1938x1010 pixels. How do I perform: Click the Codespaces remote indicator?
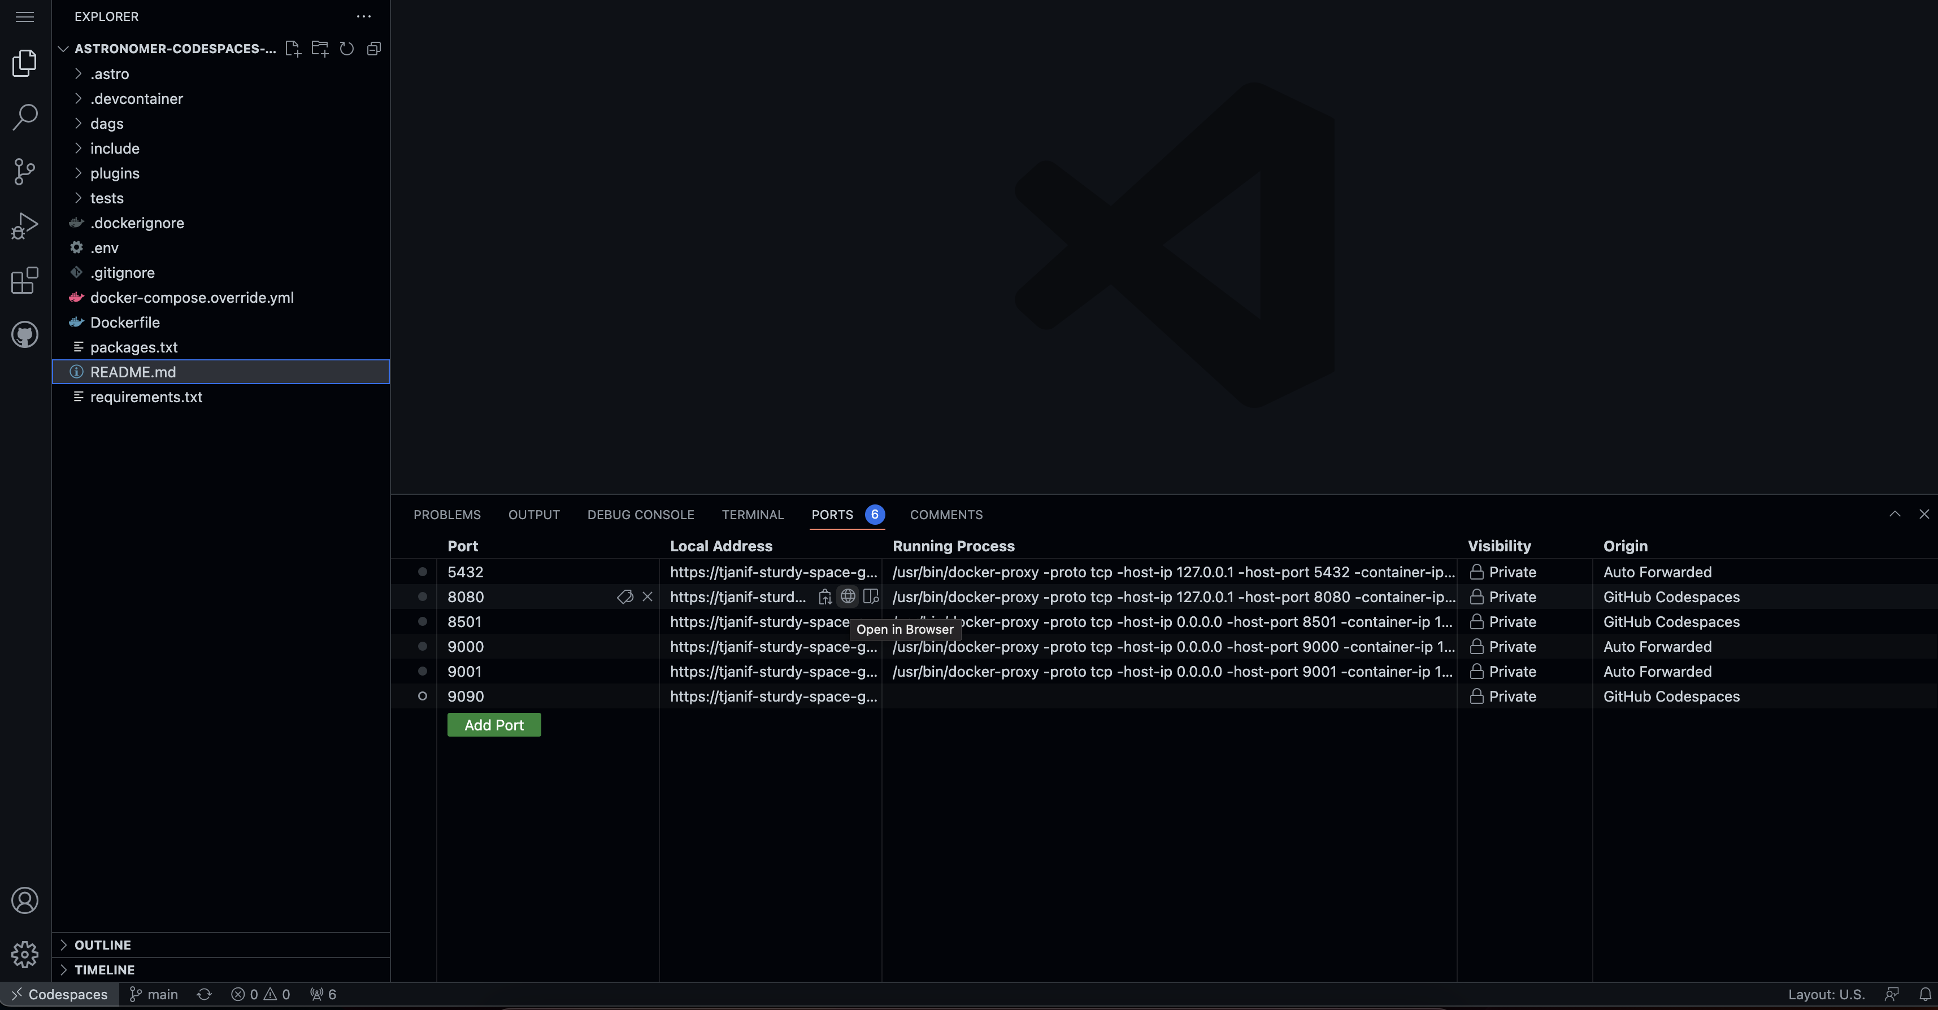[x=59, y=994]
